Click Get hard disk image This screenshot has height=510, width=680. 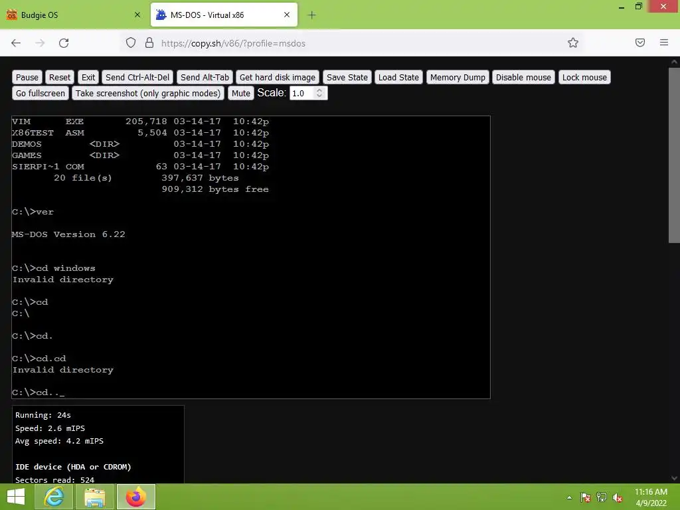click(x=278, y=77)
